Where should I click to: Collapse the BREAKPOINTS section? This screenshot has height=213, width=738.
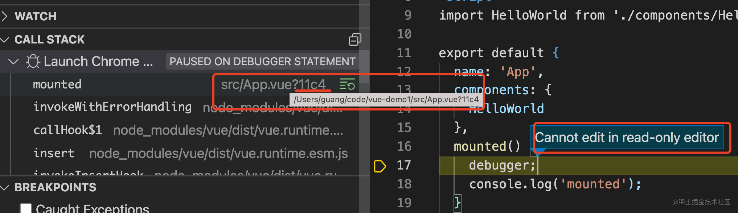(5, 187)
